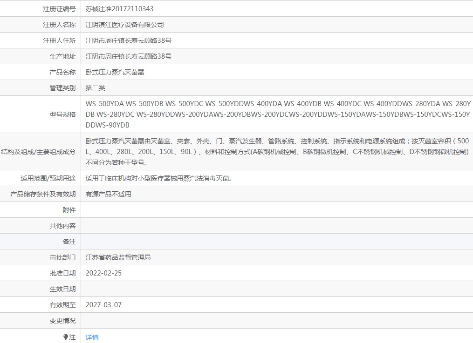
Task: Select registration number 苏械注准20172110343
Action: coord(119,9)
